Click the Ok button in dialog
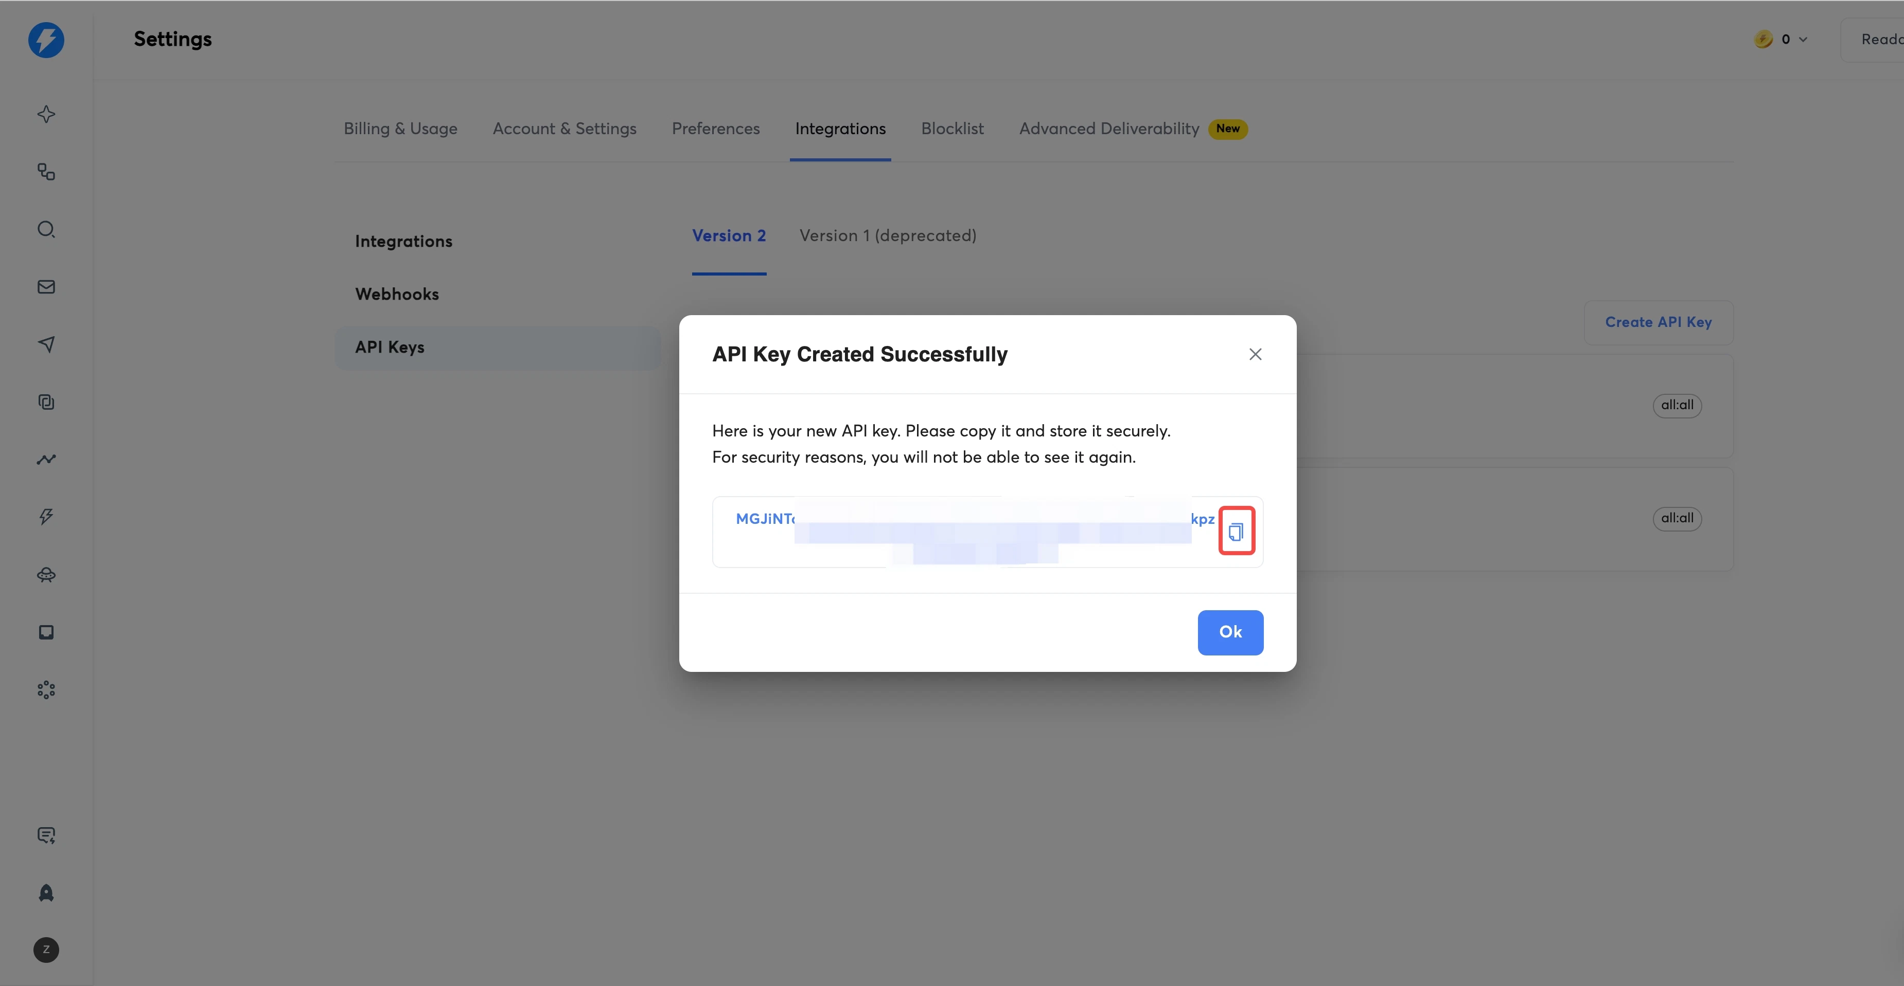 point(1230,632)
